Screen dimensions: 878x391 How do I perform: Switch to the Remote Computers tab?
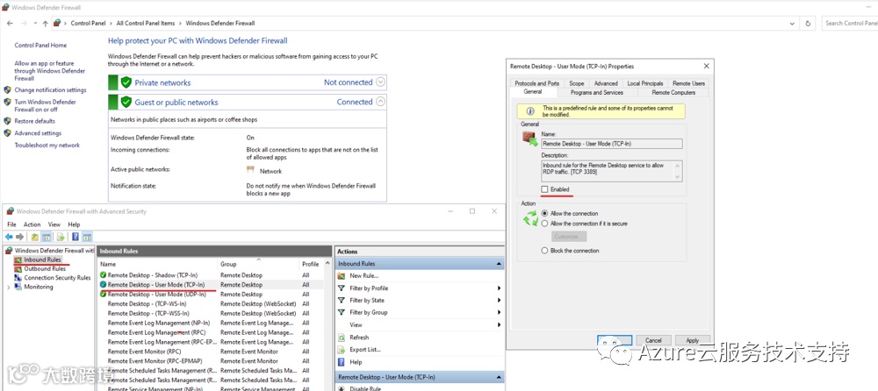(x=673, y=92)
